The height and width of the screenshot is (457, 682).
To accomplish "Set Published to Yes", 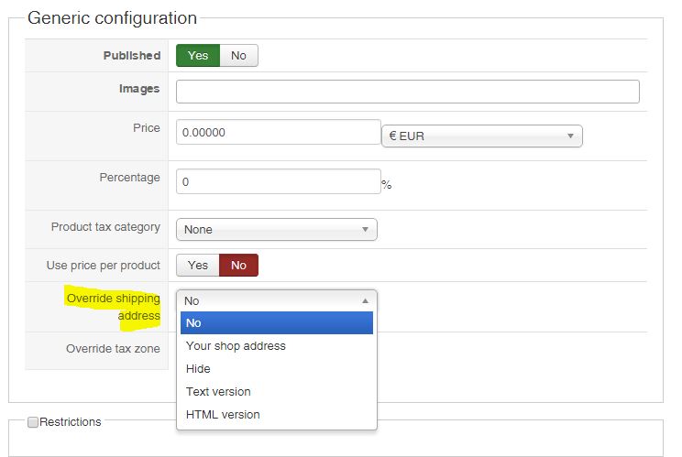I will (198, 56).
